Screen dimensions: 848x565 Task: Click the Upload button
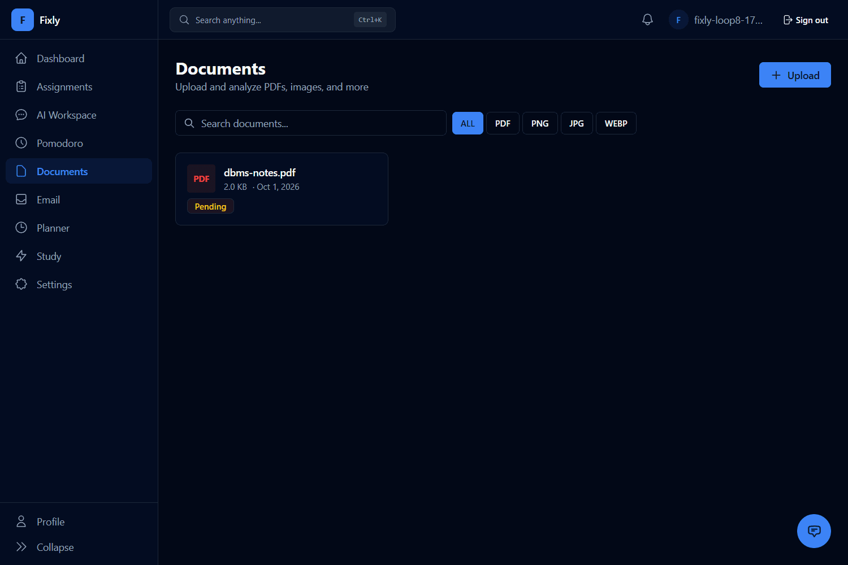tap(795, 75)
